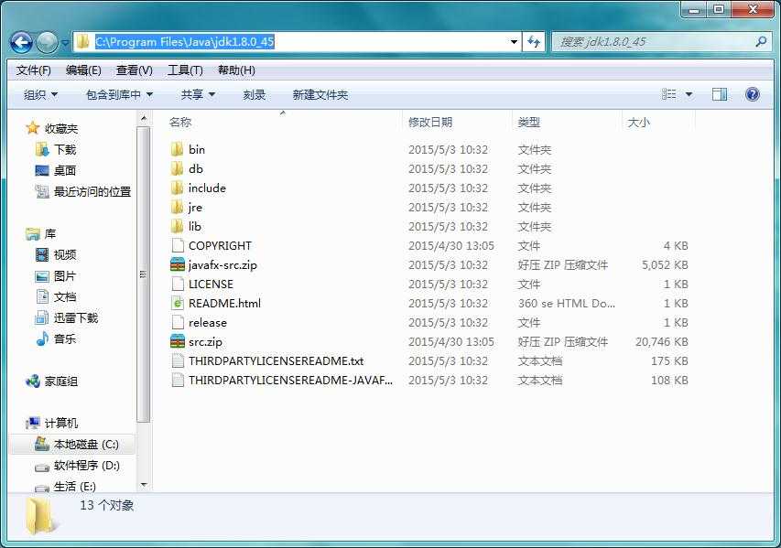Open 图片 library
Viewport: 781px width, 548px height.
pos(65,275)
